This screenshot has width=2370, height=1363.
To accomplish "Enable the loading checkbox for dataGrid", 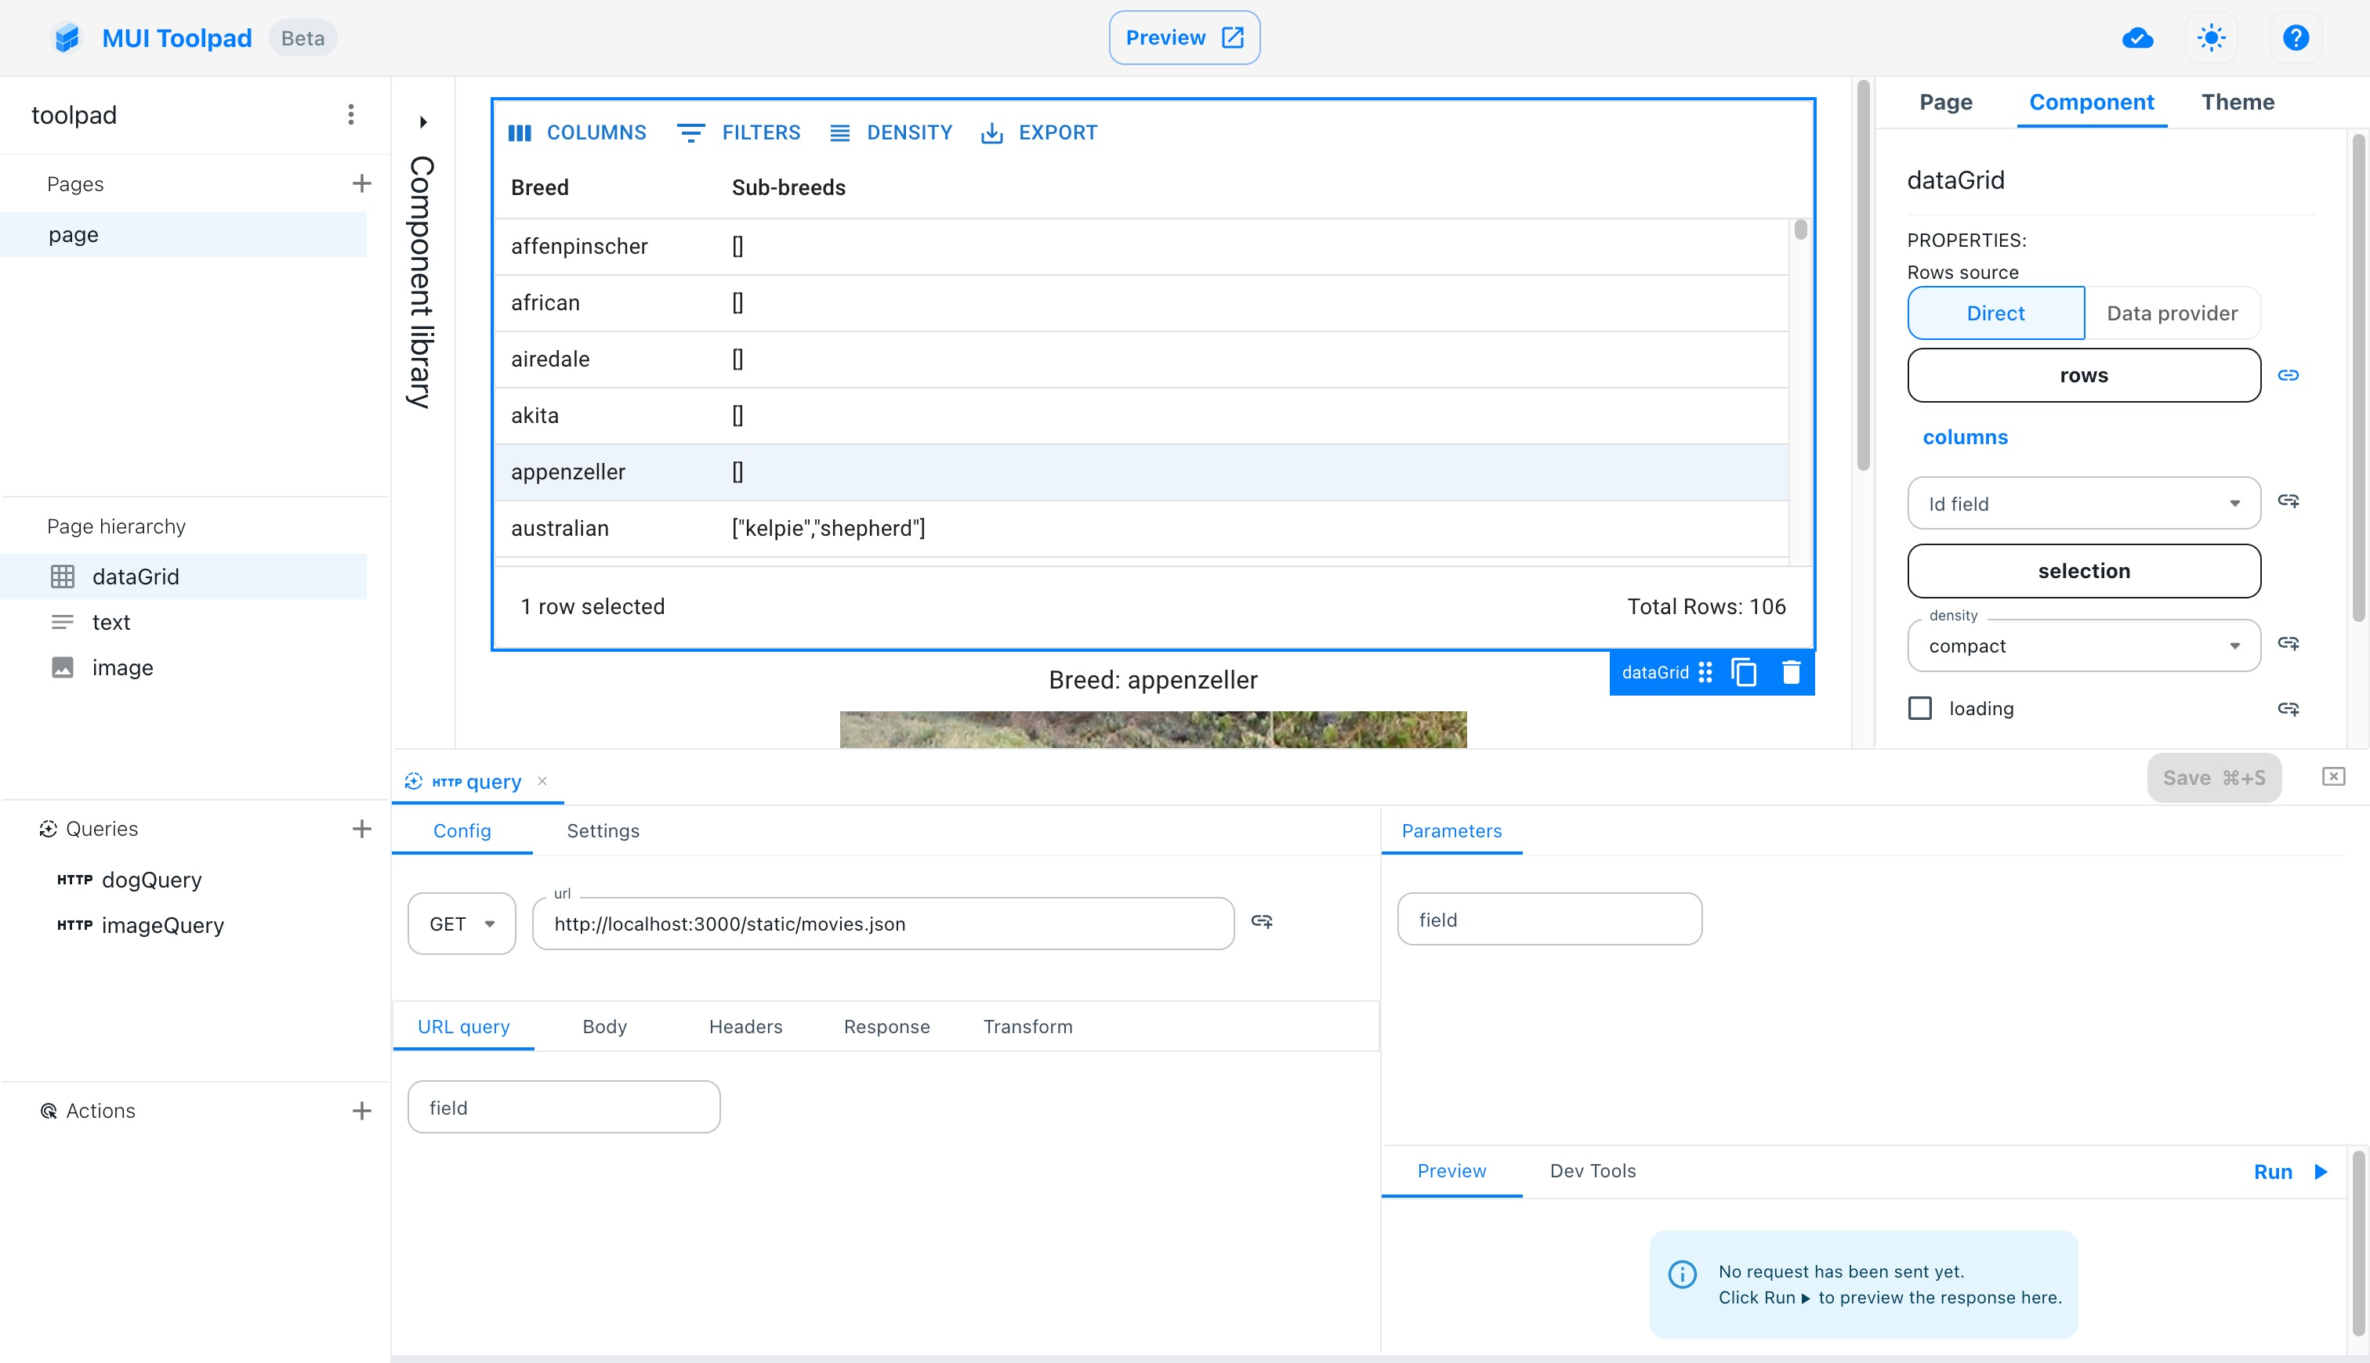I will (x=1921, y=709).
